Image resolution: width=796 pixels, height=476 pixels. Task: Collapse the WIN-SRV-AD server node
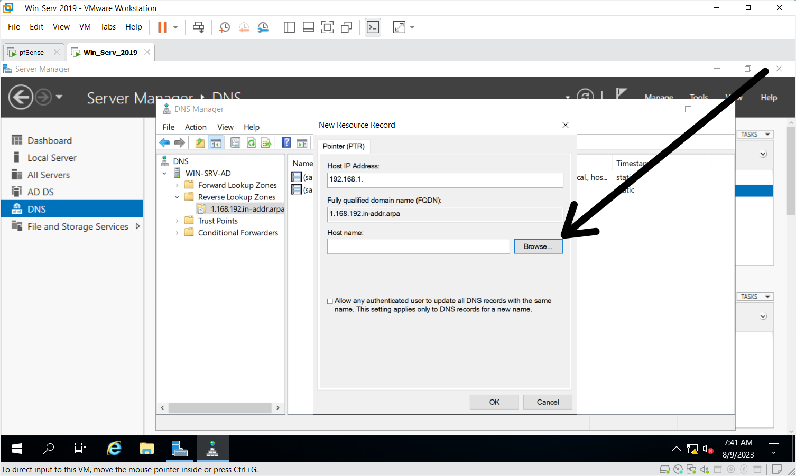[x=164, y=173]
